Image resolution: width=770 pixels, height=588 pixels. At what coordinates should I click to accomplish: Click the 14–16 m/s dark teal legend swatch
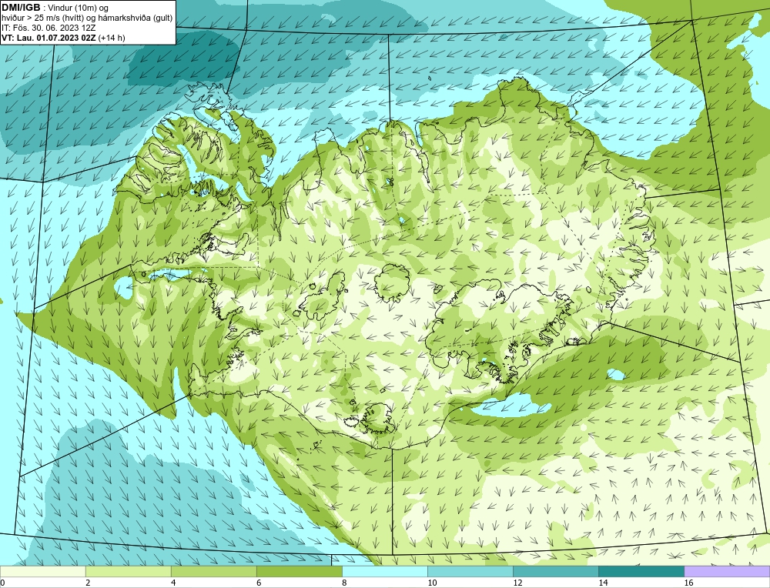641,572
